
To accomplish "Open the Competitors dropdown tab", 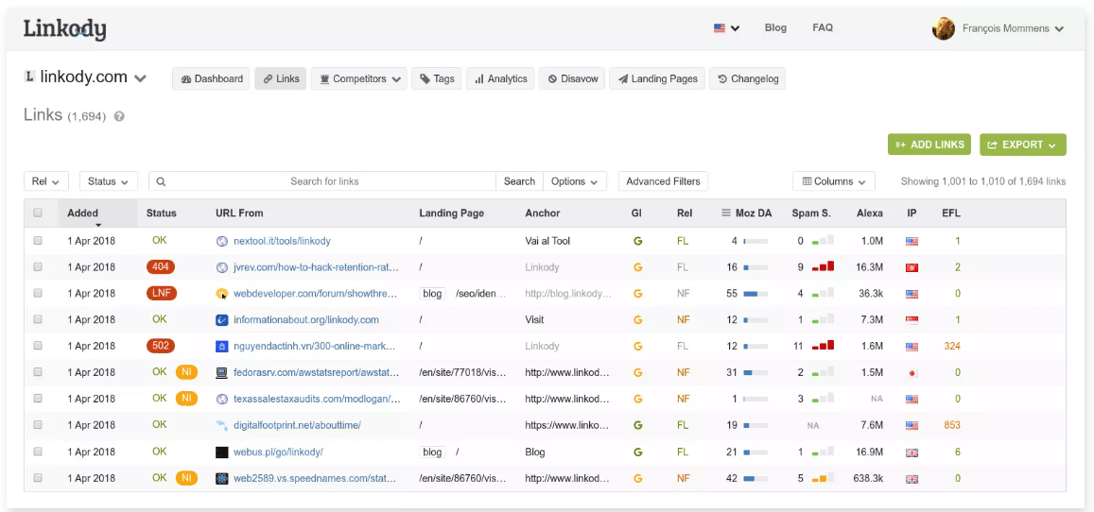I will click(x=358, y=78).
